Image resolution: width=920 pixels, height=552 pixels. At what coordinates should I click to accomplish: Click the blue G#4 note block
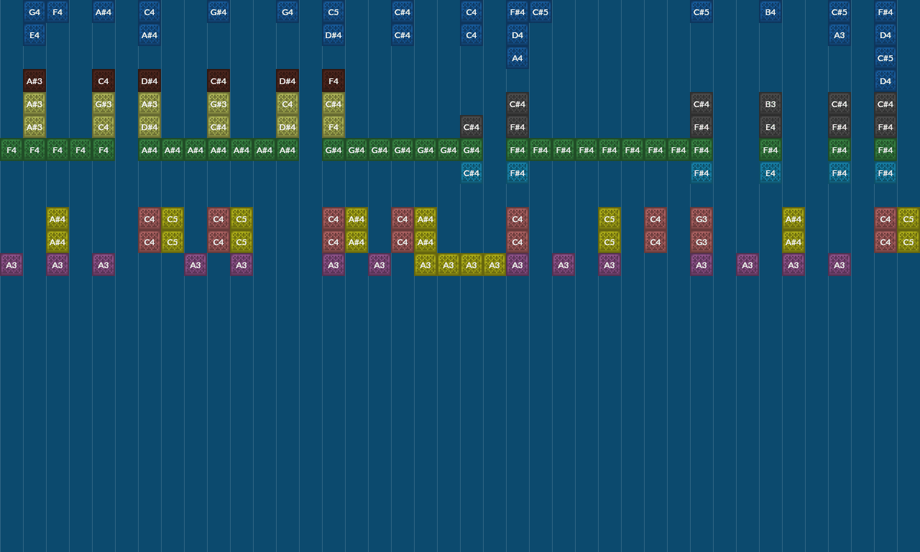(x=218, y=11)
